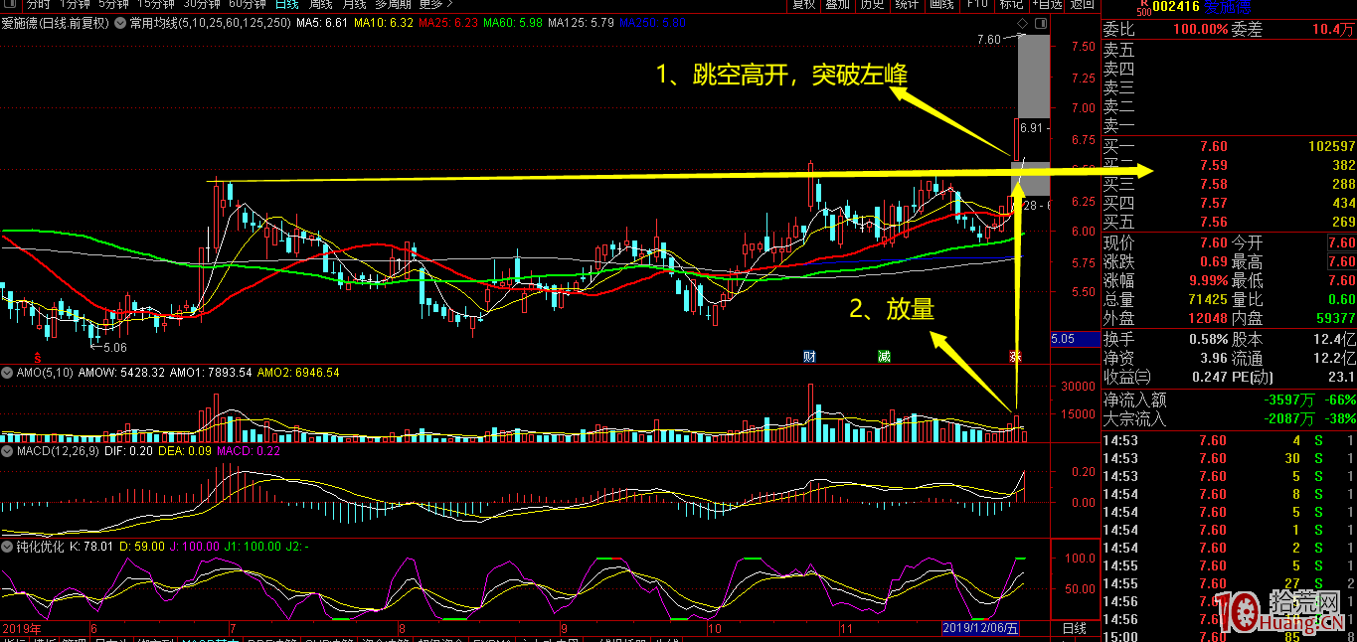
Task: Click the 5.06 low price label
Action: point(113,348)
